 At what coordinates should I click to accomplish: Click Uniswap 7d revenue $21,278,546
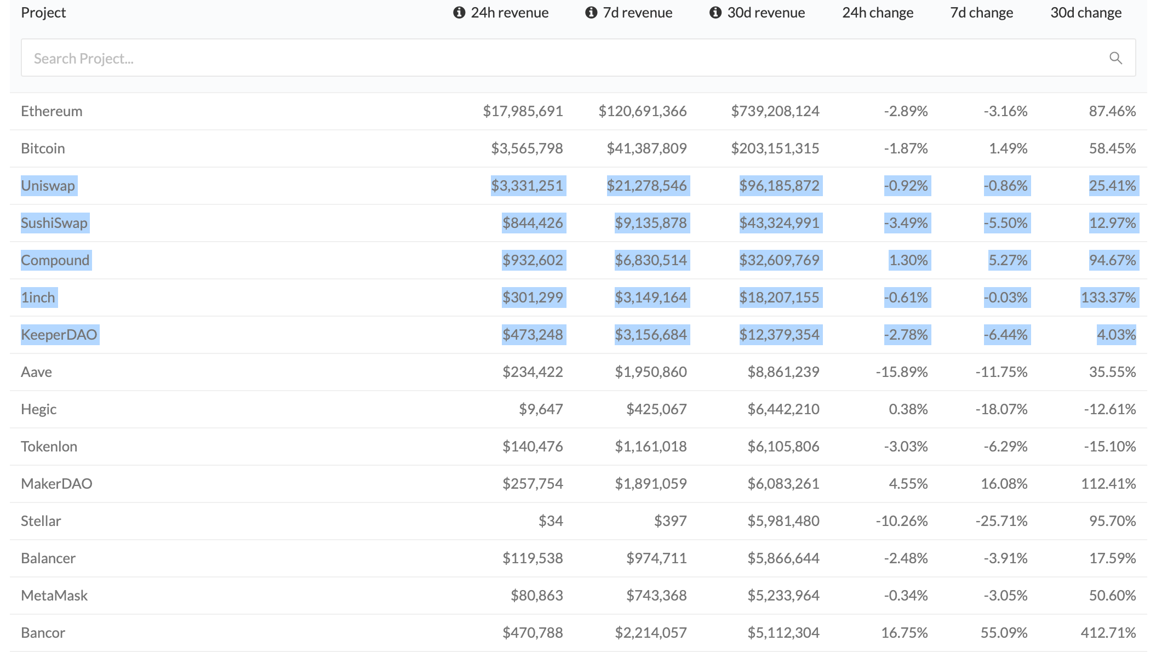[646, 186]
